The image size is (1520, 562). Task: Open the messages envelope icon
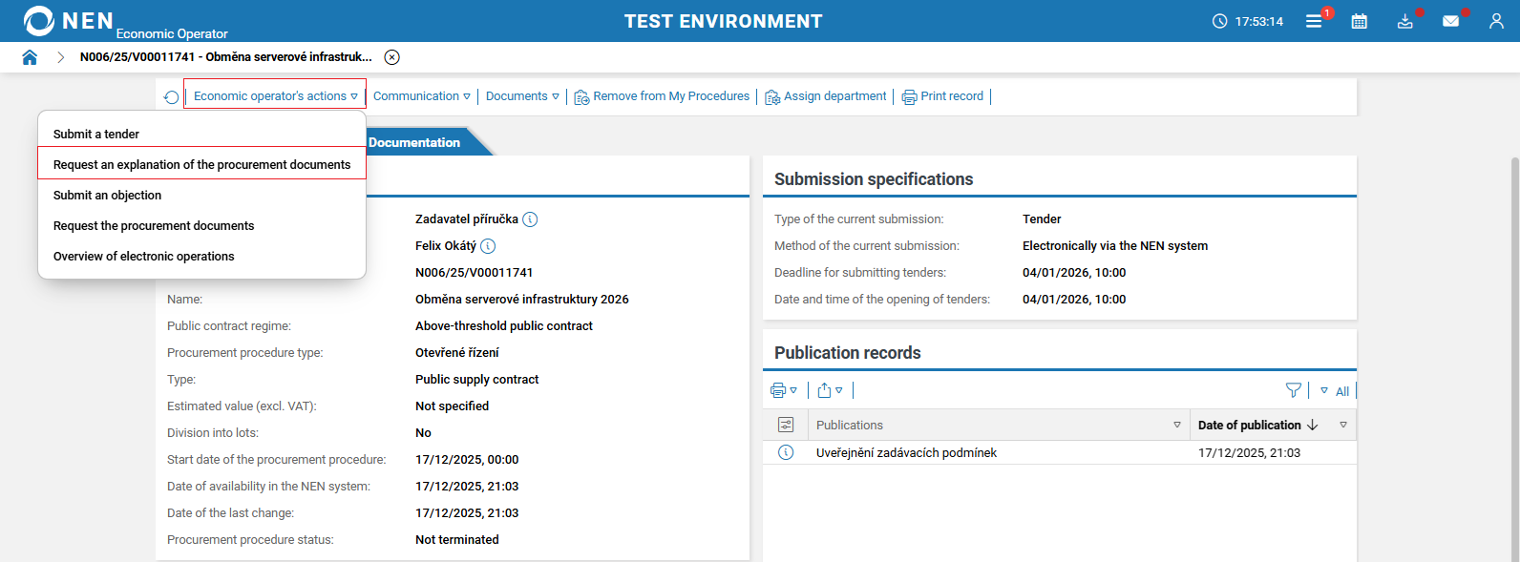(x=1450, y=21)
